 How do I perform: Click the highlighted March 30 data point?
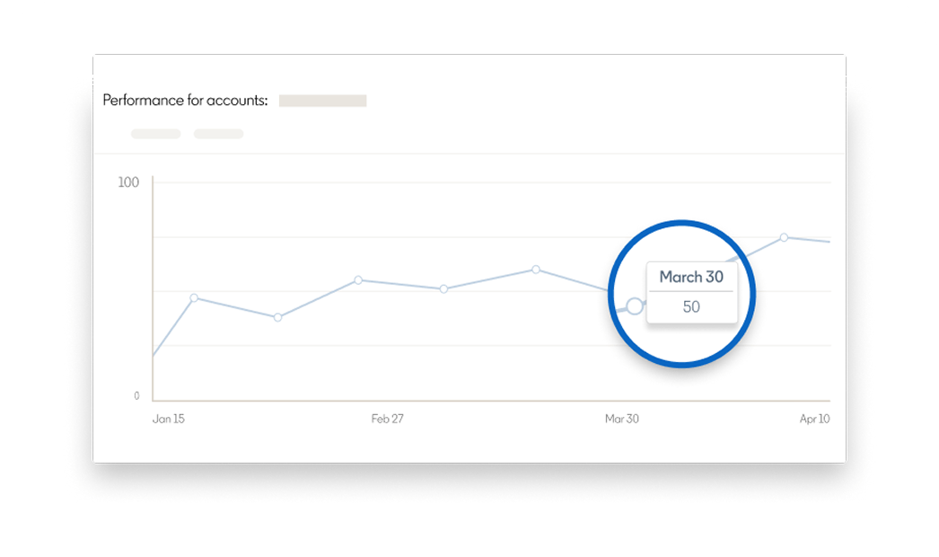click(x=635, y=306)
